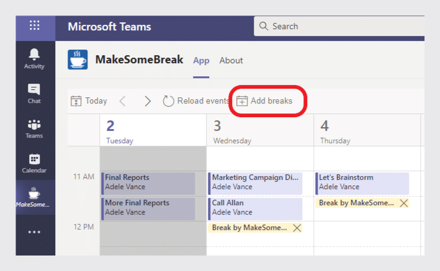
Task: Click the MakeSomeBreak coffee cup logo
Action: click(78, 60)
